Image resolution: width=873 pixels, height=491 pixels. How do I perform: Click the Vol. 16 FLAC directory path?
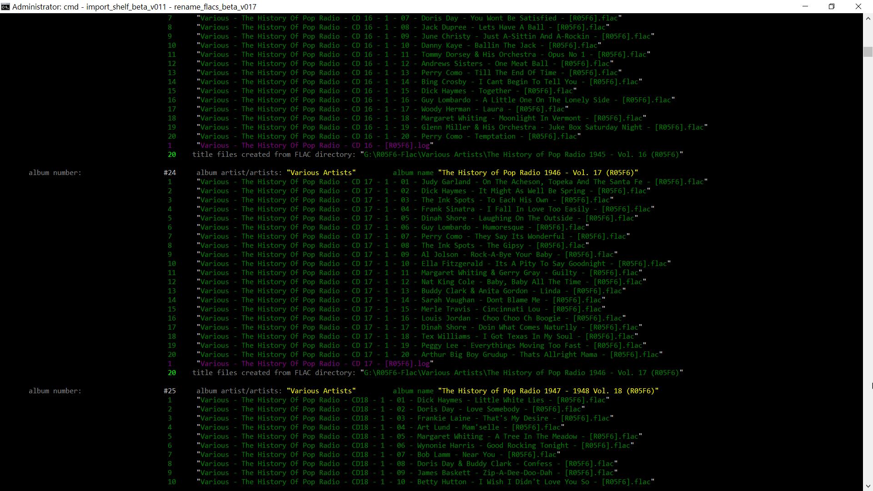point(522,155)
